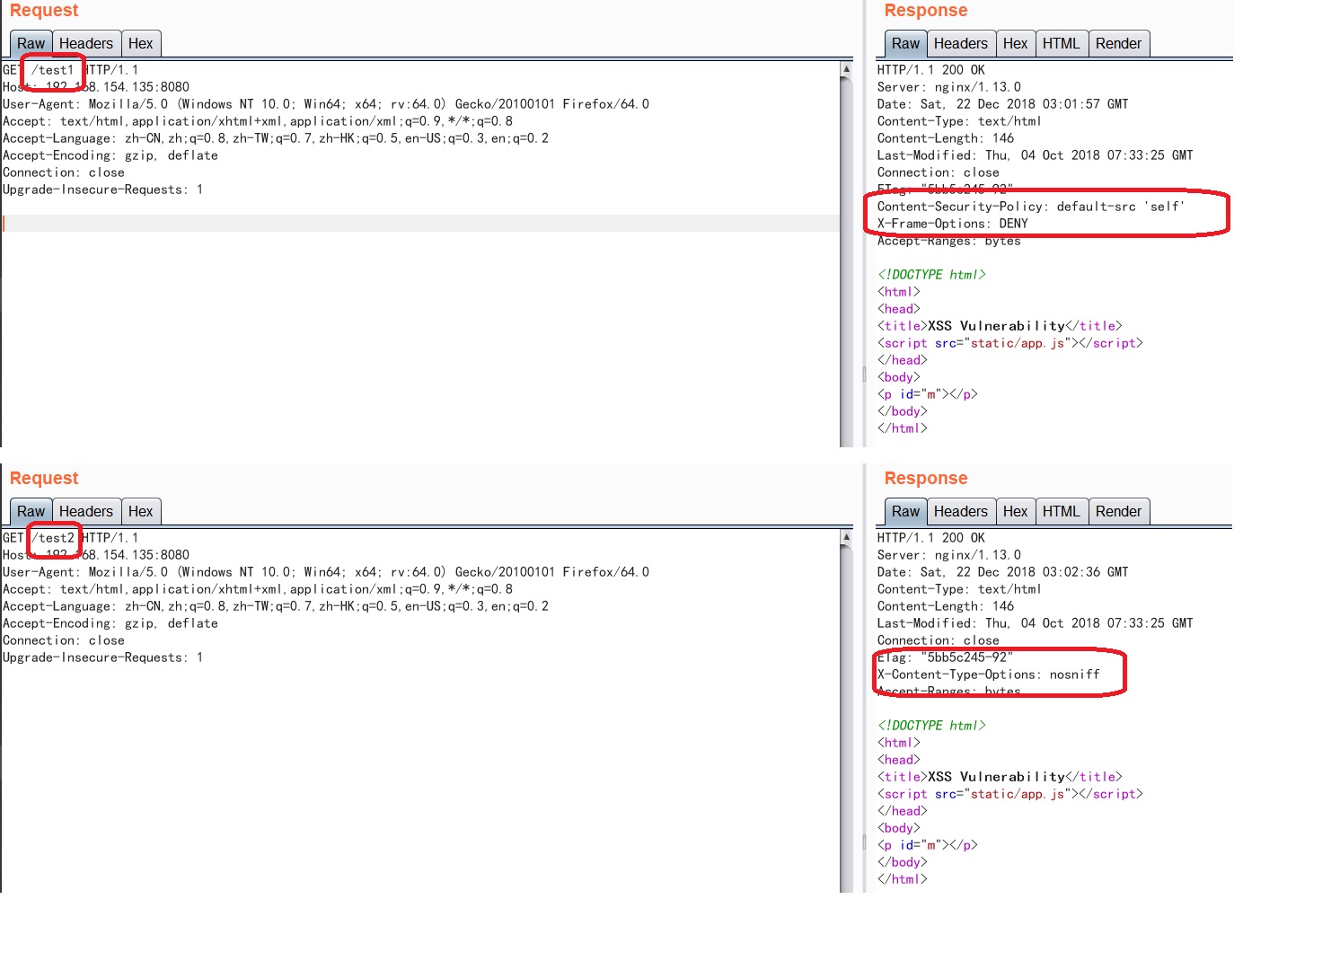
Task: Click the Date header showing 03:02:36 GMT
Action: tap(1002, 572)
